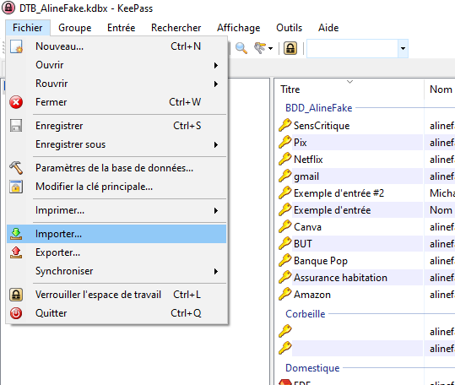This screenshot has width=455, height=385.
Task: Open the Affichage menu
Action: click(x=239, y=28)
